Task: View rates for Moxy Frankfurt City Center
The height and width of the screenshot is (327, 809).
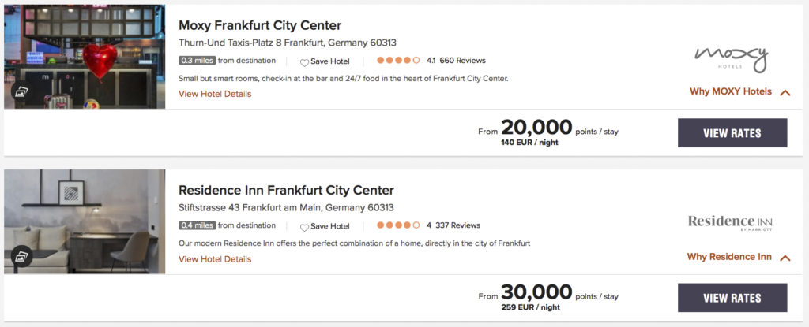Action: 732,133
